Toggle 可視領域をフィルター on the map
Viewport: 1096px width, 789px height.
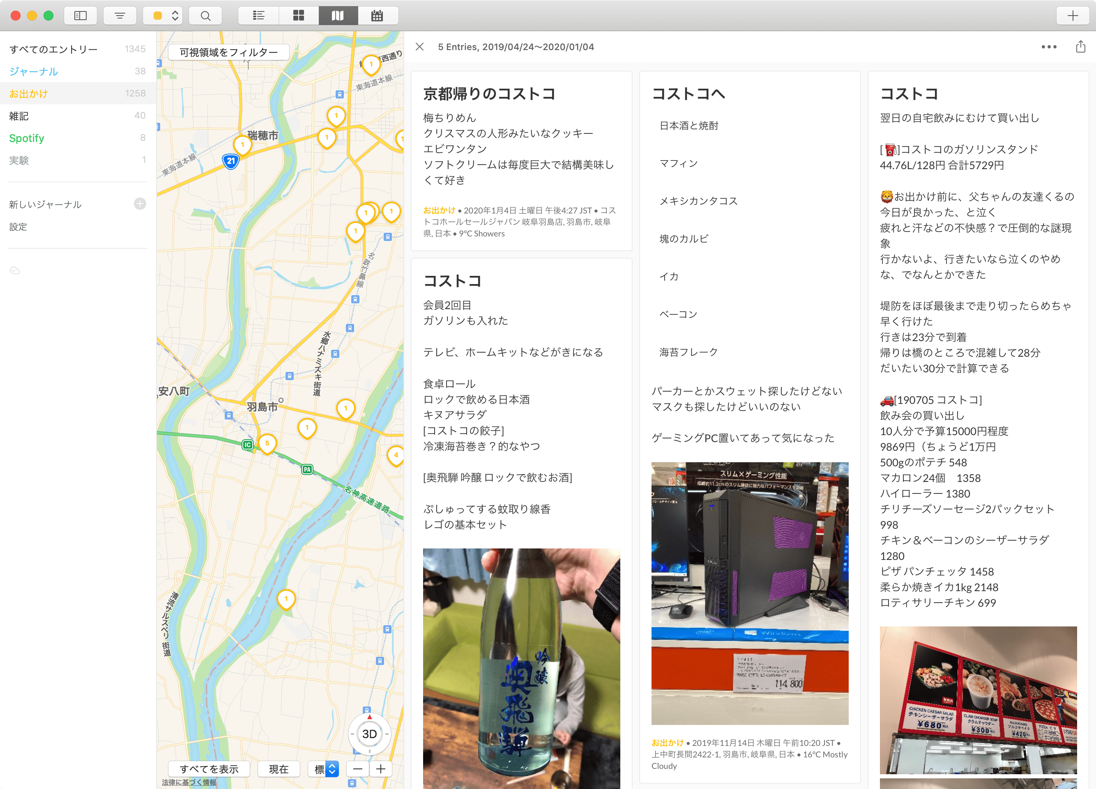click(228, 52)
